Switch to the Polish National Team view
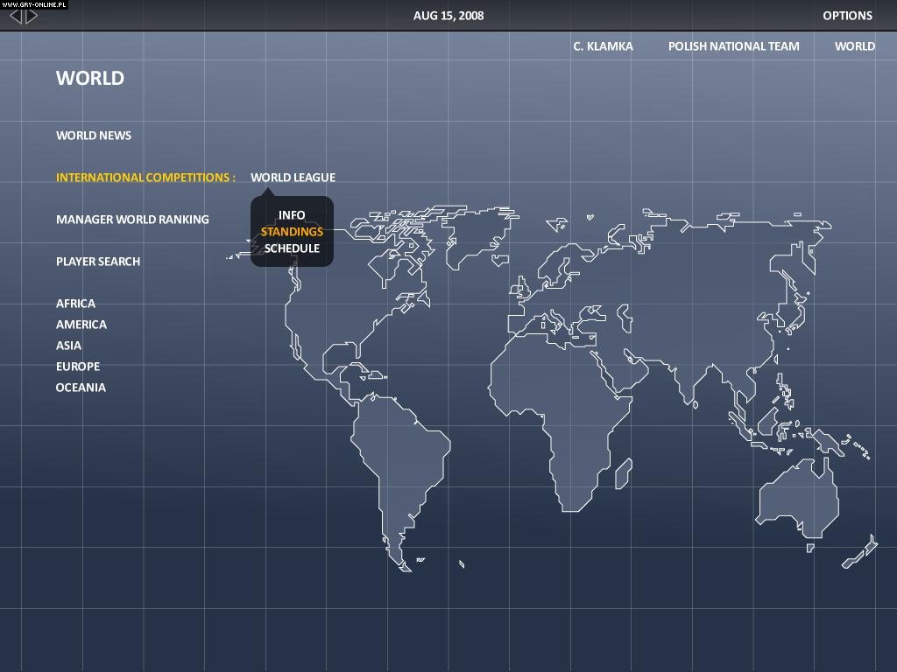 [733, 45]
